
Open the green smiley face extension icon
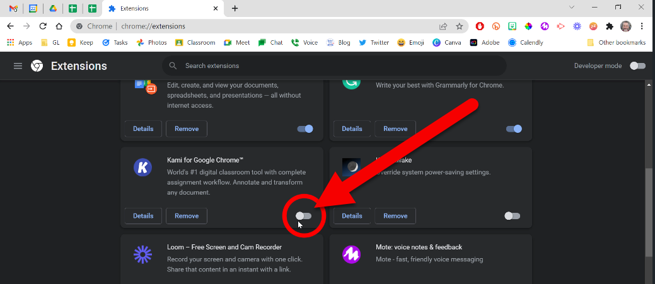pos(512,26)
